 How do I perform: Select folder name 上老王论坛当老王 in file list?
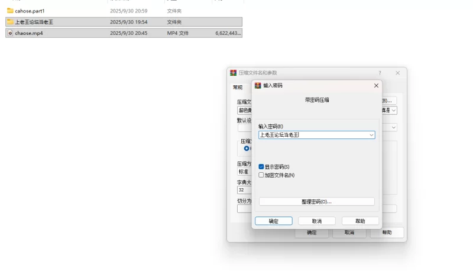(34, 22)
